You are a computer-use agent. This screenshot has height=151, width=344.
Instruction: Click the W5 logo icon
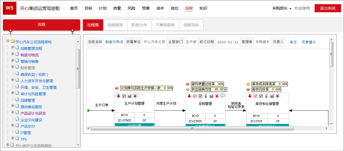(9, 8)
